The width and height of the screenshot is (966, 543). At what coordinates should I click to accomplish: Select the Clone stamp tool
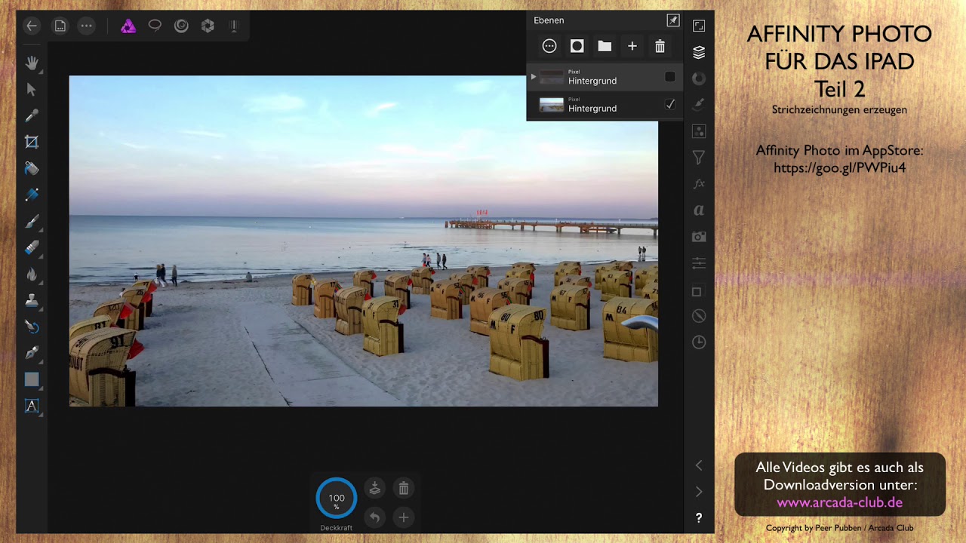coord(32,300)
